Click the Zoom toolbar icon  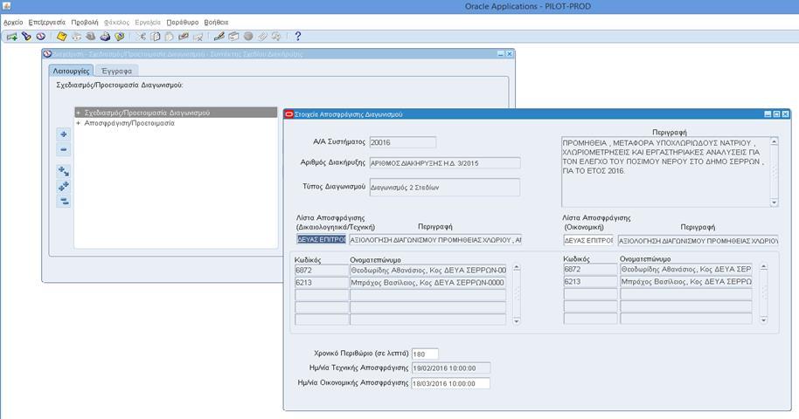tap(233, 37)
